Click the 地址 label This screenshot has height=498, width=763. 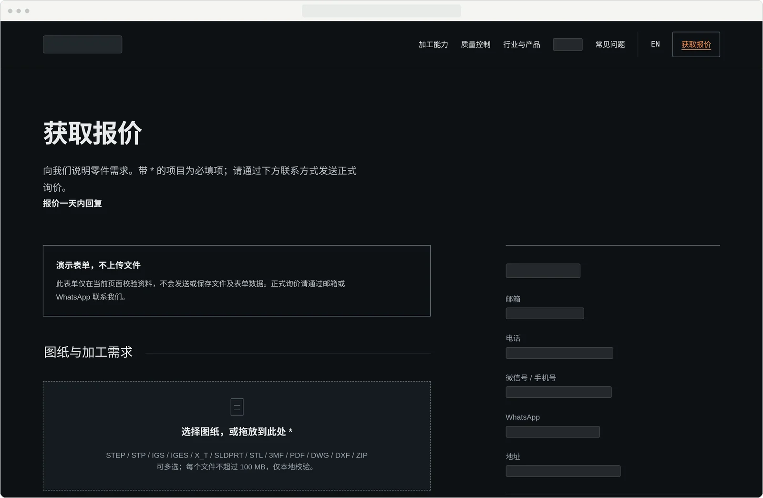pos(513,456)
